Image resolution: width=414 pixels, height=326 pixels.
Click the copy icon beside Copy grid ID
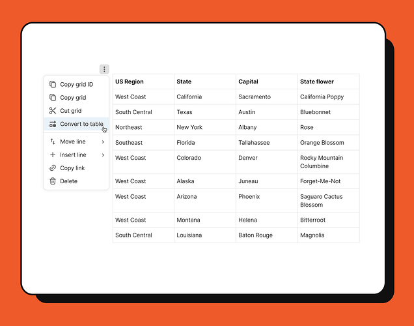click(53, 84)
